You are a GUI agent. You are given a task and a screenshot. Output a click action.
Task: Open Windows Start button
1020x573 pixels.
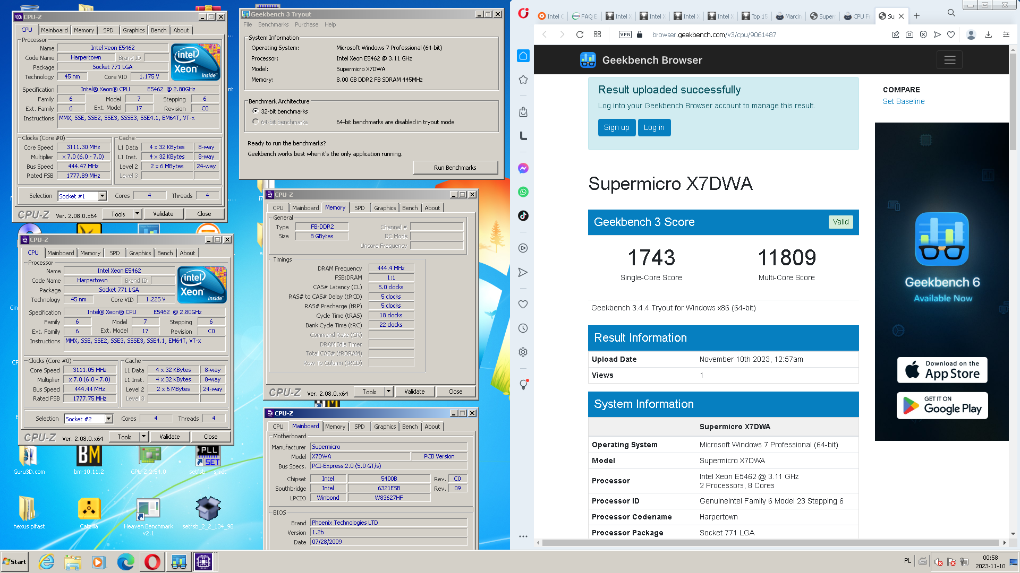(15, 562)
